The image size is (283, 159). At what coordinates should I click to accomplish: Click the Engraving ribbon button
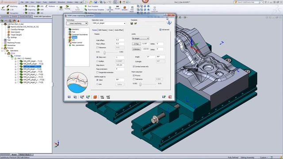click(x=30, y=10)
